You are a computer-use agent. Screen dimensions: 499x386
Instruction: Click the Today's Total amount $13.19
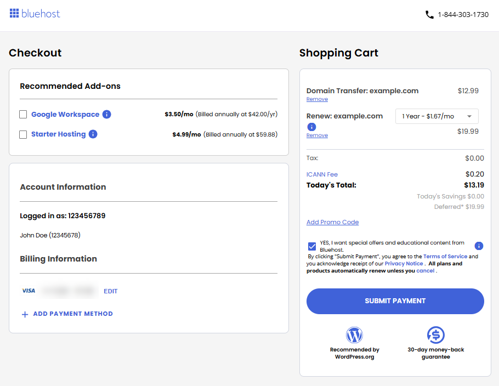point(474,185)
